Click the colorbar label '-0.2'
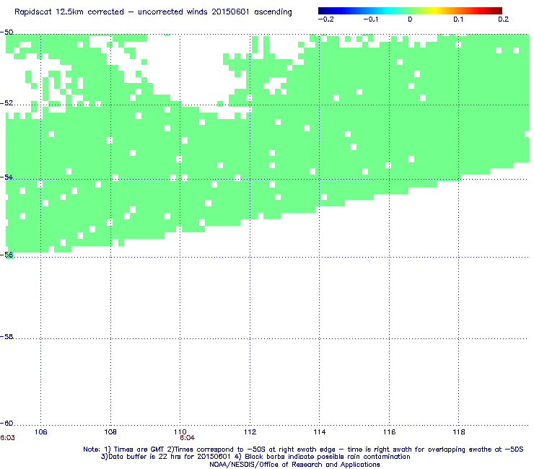This screenshot has height=469, width=534. (326, 19)
